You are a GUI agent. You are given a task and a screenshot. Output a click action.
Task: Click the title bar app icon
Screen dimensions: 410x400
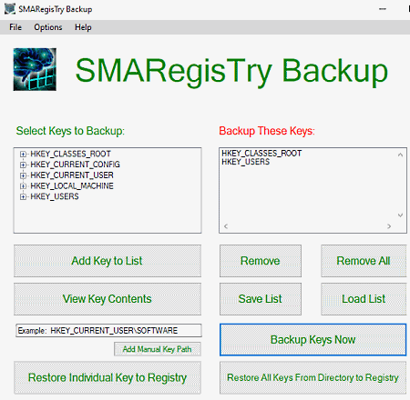coord(10,9)
